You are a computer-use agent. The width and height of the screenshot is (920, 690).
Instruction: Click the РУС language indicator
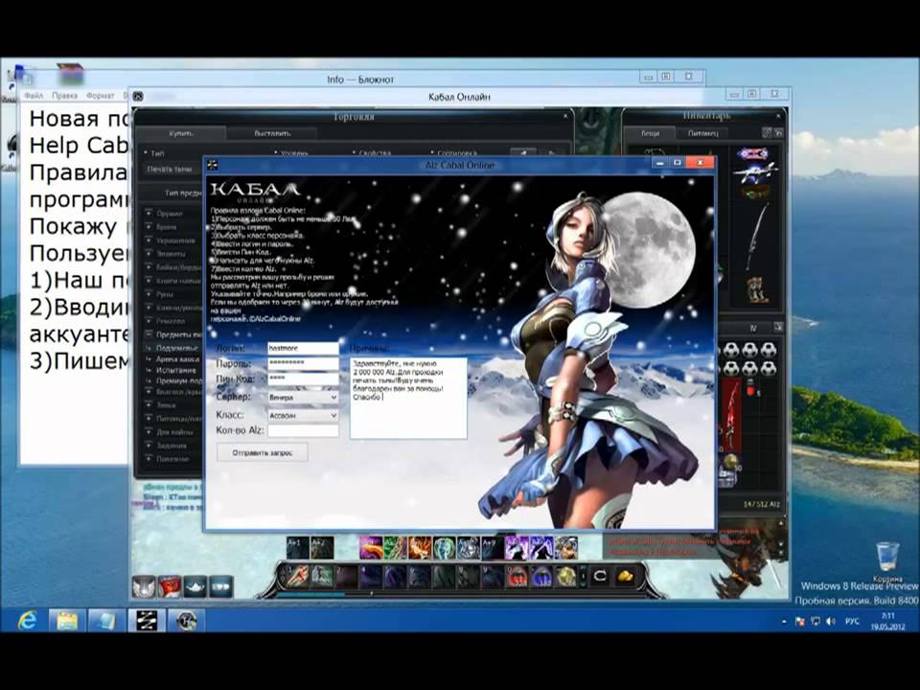pos(852,621)
